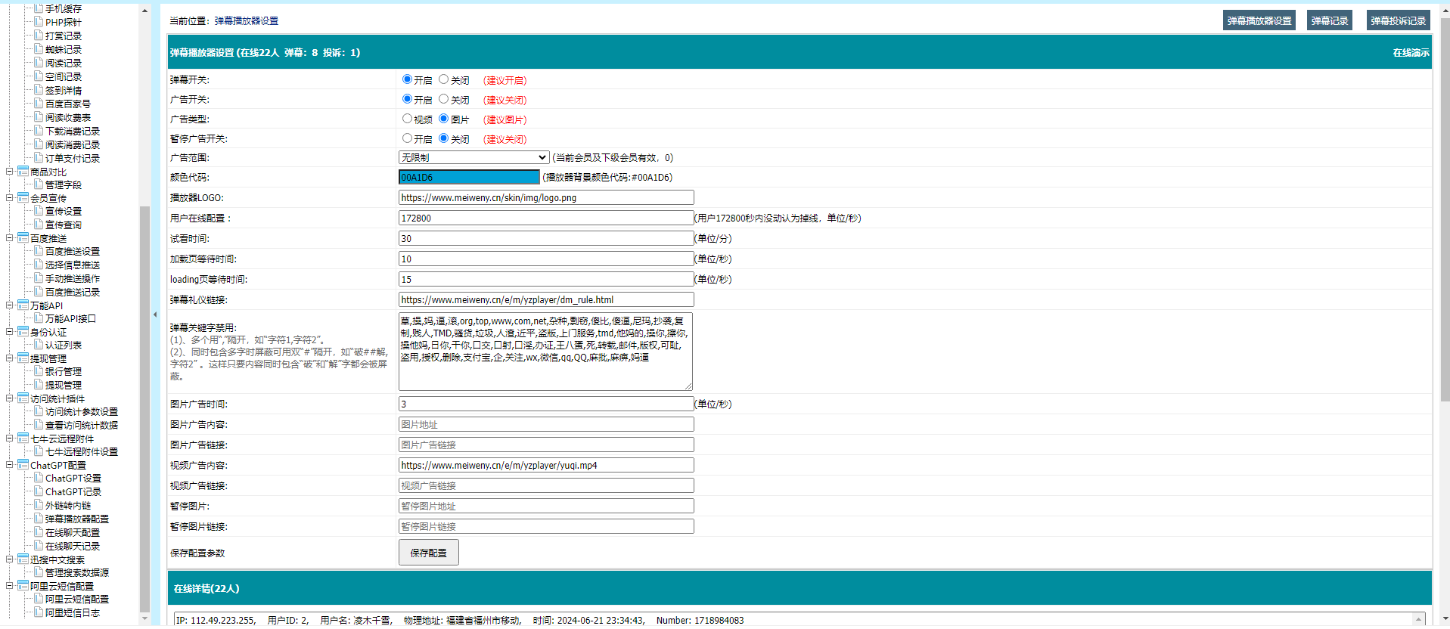Click the page icon beside 手动推送操作

[x=39, y=278]
